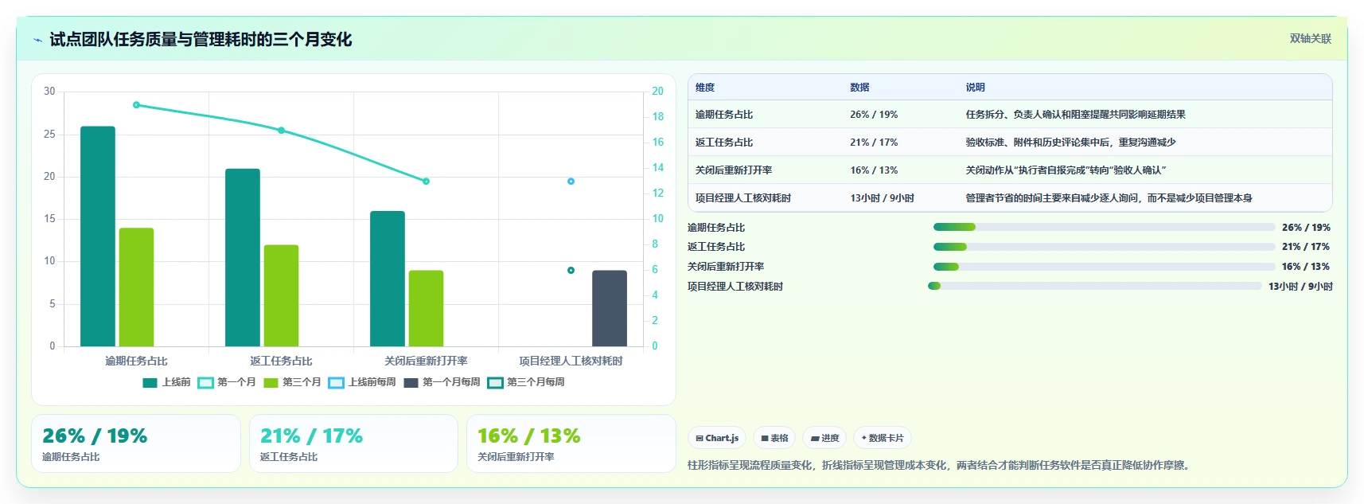This screenshot has height=504, width=1364.
Task: Click the Chart.js tag chip
Action: pyautogui.click(x=717, y=438)
